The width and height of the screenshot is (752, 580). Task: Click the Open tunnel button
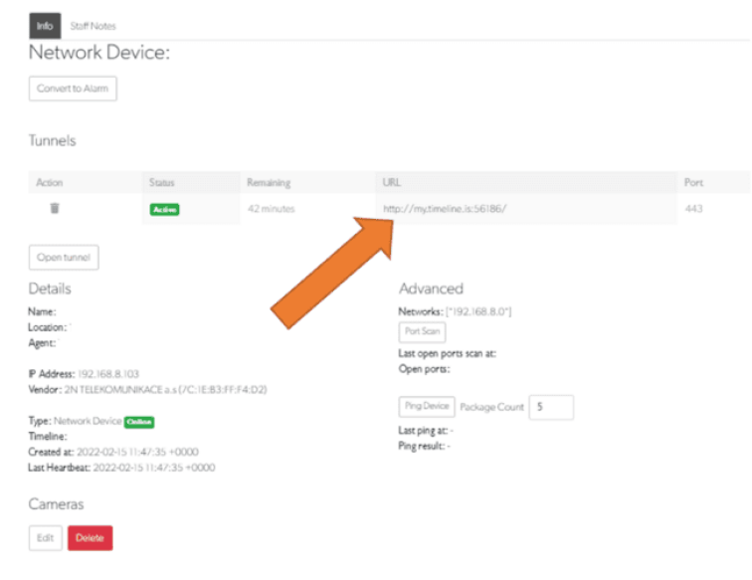click(x=64, y=257)
